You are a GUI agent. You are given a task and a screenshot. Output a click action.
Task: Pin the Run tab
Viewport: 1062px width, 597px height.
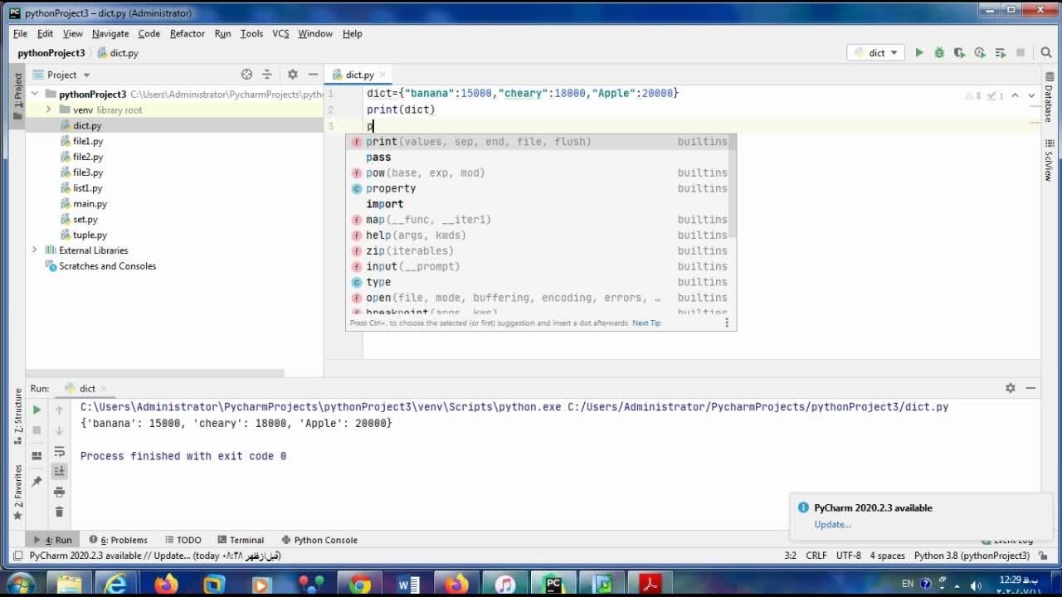point(37,482)
